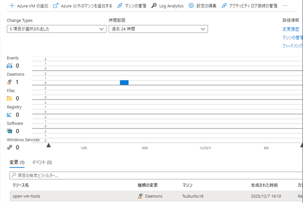
Task: Click Azure 以外のマシンを追加する
Action: 86,6
